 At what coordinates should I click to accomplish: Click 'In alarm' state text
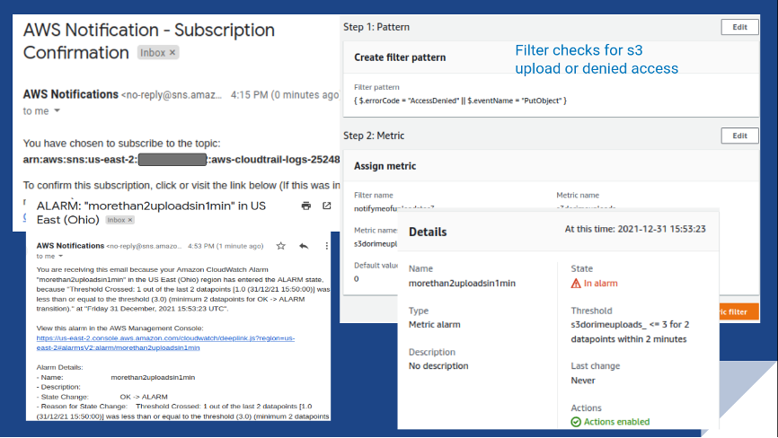[x=600, y=284]
